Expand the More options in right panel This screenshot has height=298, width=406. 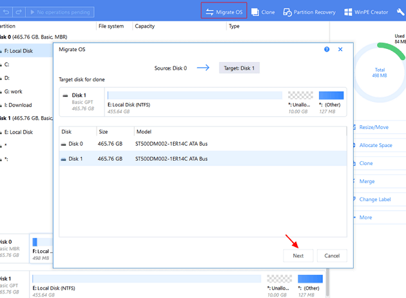[365, 217]
